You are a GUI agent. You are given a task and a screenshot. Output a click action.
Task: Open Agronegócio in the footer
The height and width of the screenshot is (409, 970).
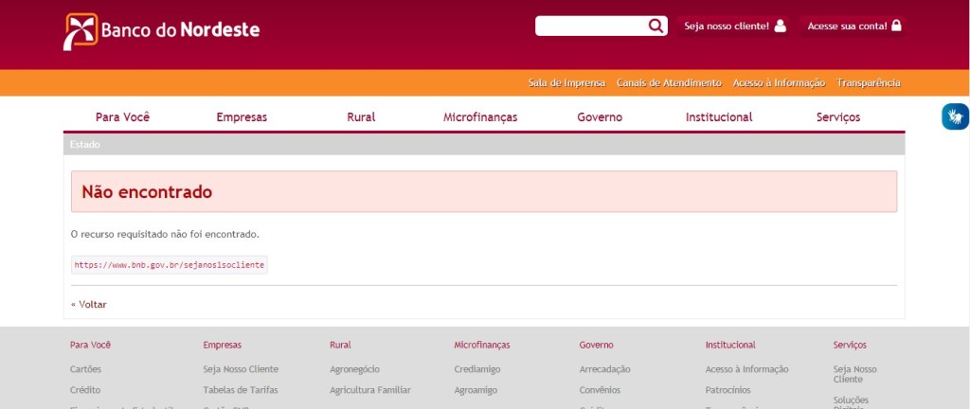point(354,369)
